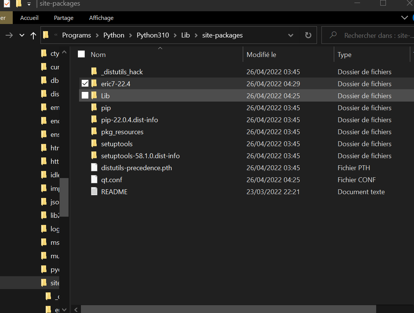Click the README text document icon
Screen dimensions: 414x313
(94, 192)
